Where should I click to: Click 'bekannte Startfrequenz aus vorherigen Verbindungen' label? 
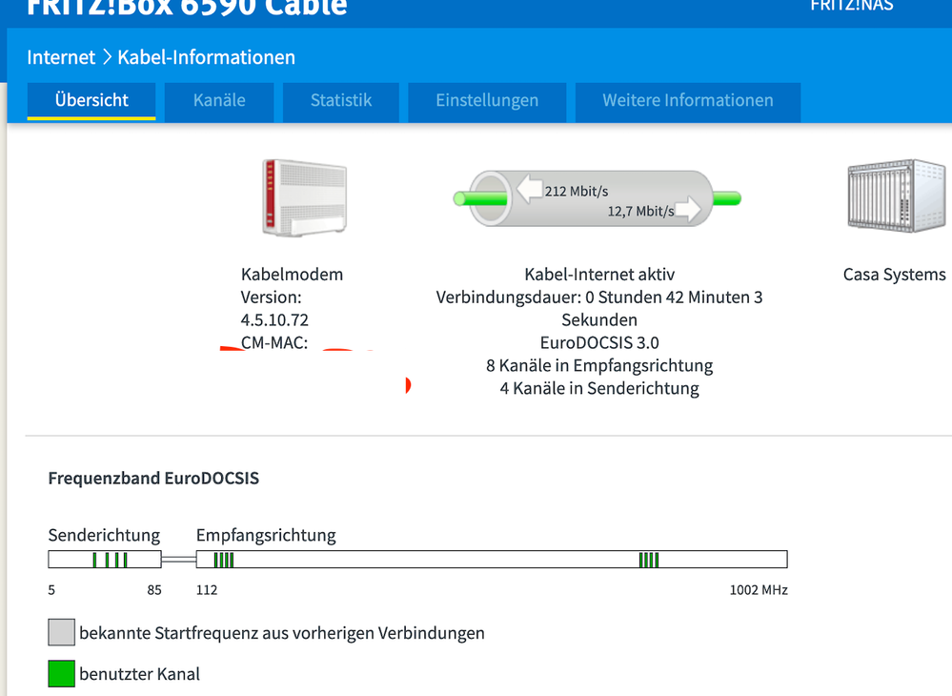282,633
